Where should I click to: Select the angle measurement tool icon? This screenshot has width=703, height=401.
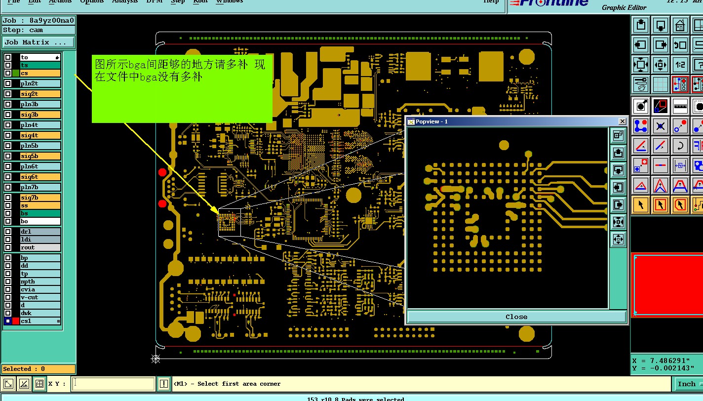[x=641, y=145]
